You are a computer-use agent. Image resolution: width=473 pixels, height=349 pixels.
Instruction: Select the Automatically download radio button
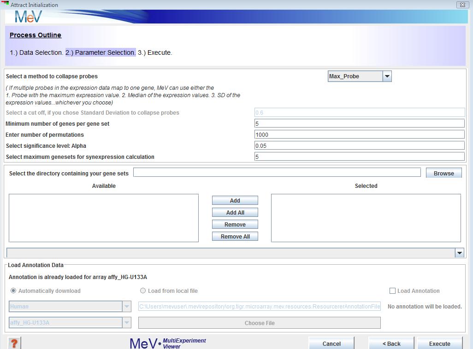(x=13, y=291)
